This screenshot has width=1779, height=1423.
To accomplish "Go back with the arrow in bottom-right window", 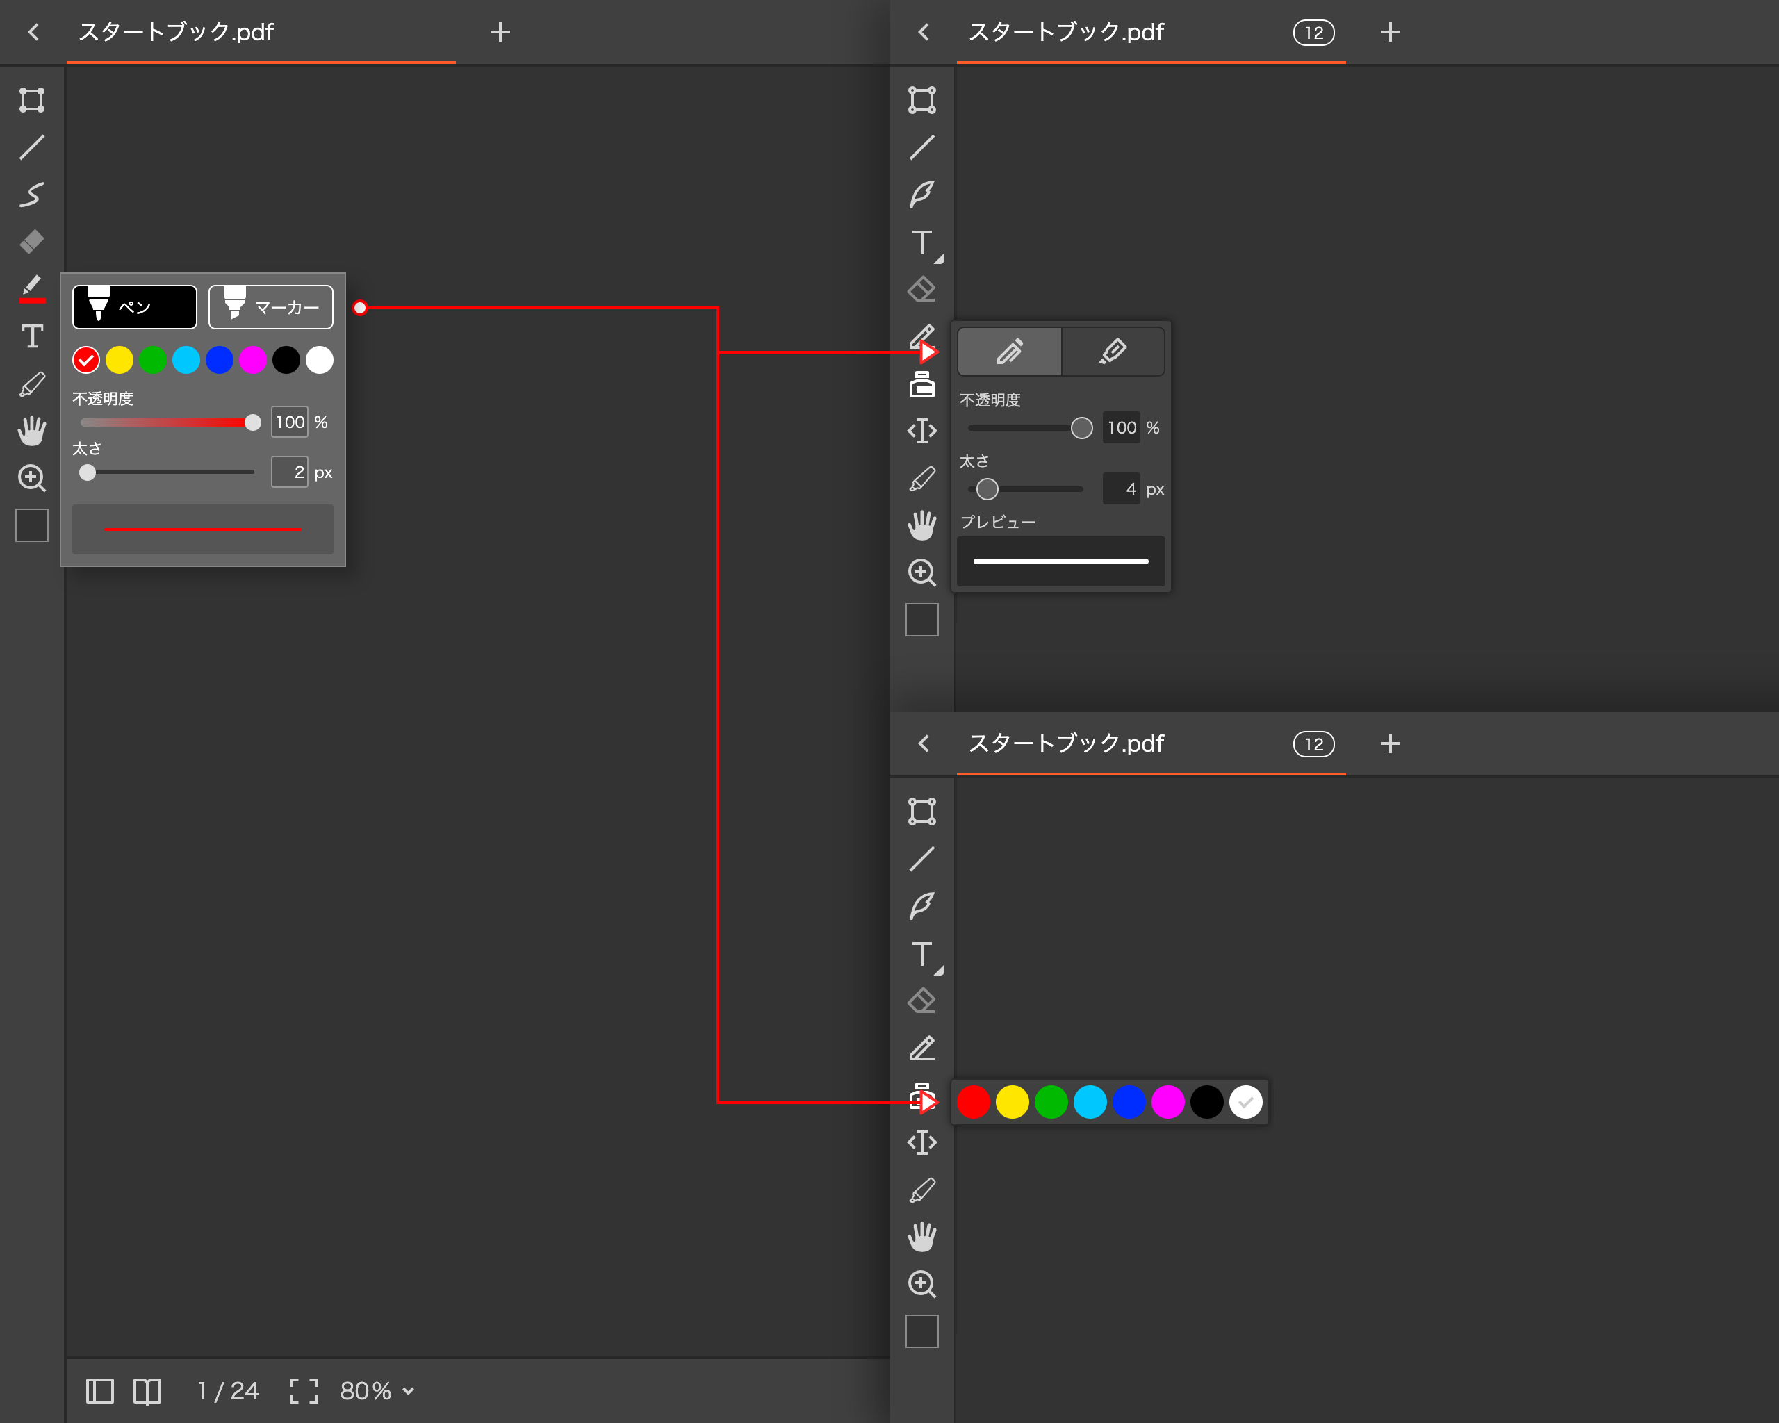I will tap(924, 744).
